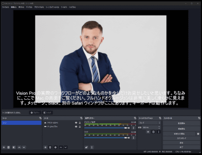This screenshot has width=202, height=155.
Task: Click 録画開始 to start recording
Action: 181,129
